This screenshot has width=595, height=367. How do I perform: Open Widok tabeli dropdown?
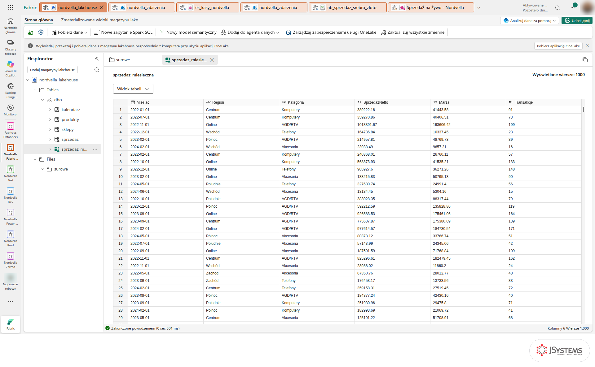tap(133, 89)
